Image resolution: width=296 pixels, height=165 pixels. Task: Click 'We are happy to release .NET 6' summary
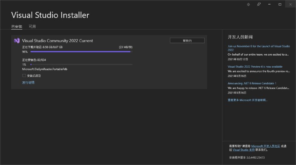click(258, 88)
